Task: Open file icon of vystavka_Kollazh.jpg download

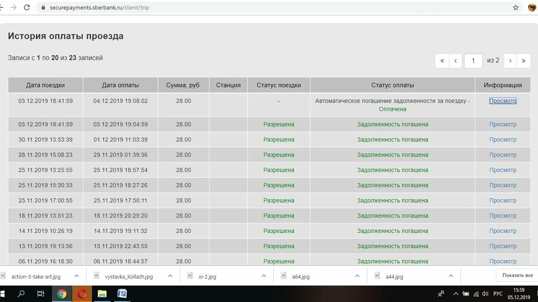Action: coord(96,276)
